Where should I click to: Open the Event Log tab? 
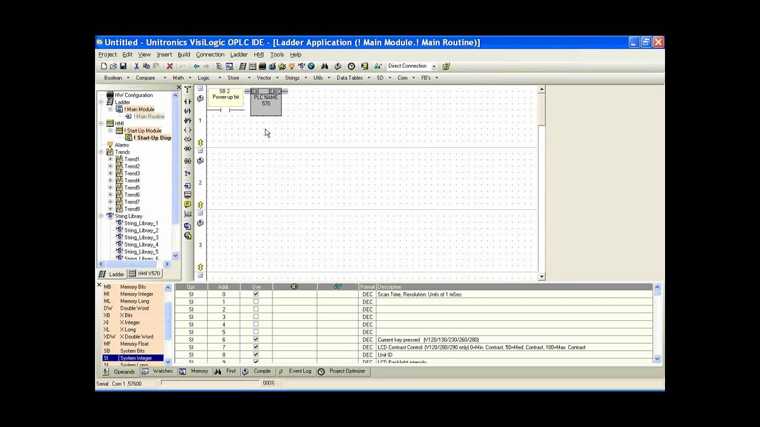coord(294,371)
